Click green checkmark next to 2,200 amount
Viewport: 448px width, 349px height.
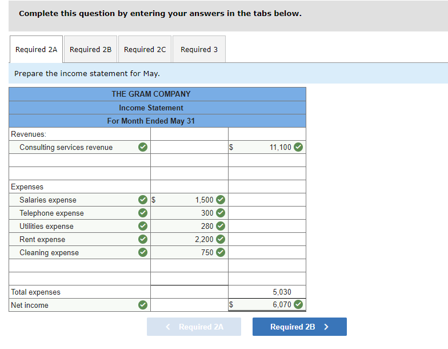tap(221, 239)
